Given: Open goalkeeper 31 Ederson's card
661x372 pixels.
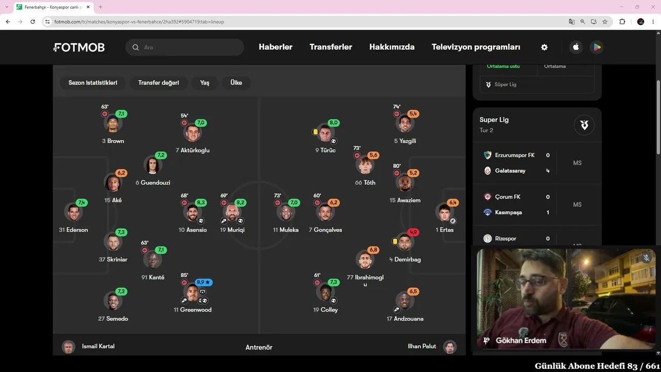Looking at the screenshot, I should (73, 217).
